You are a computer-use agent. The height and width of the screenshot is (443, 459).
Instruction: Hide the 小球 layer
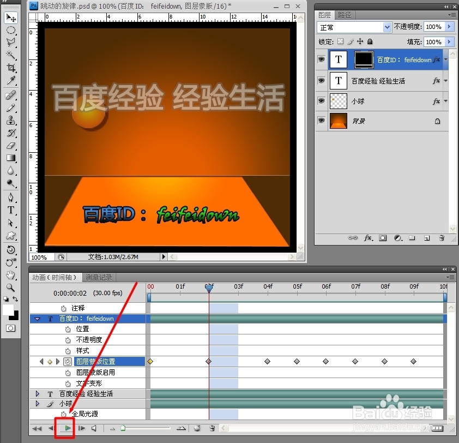(322, 101)
